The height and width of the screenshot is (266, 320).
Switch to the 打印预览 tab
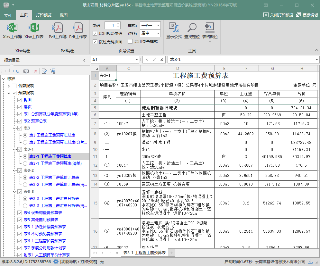point(44,15)
